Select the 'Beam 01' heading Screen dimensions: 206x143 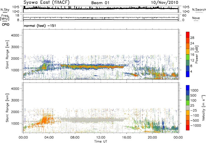coord(100,3)
